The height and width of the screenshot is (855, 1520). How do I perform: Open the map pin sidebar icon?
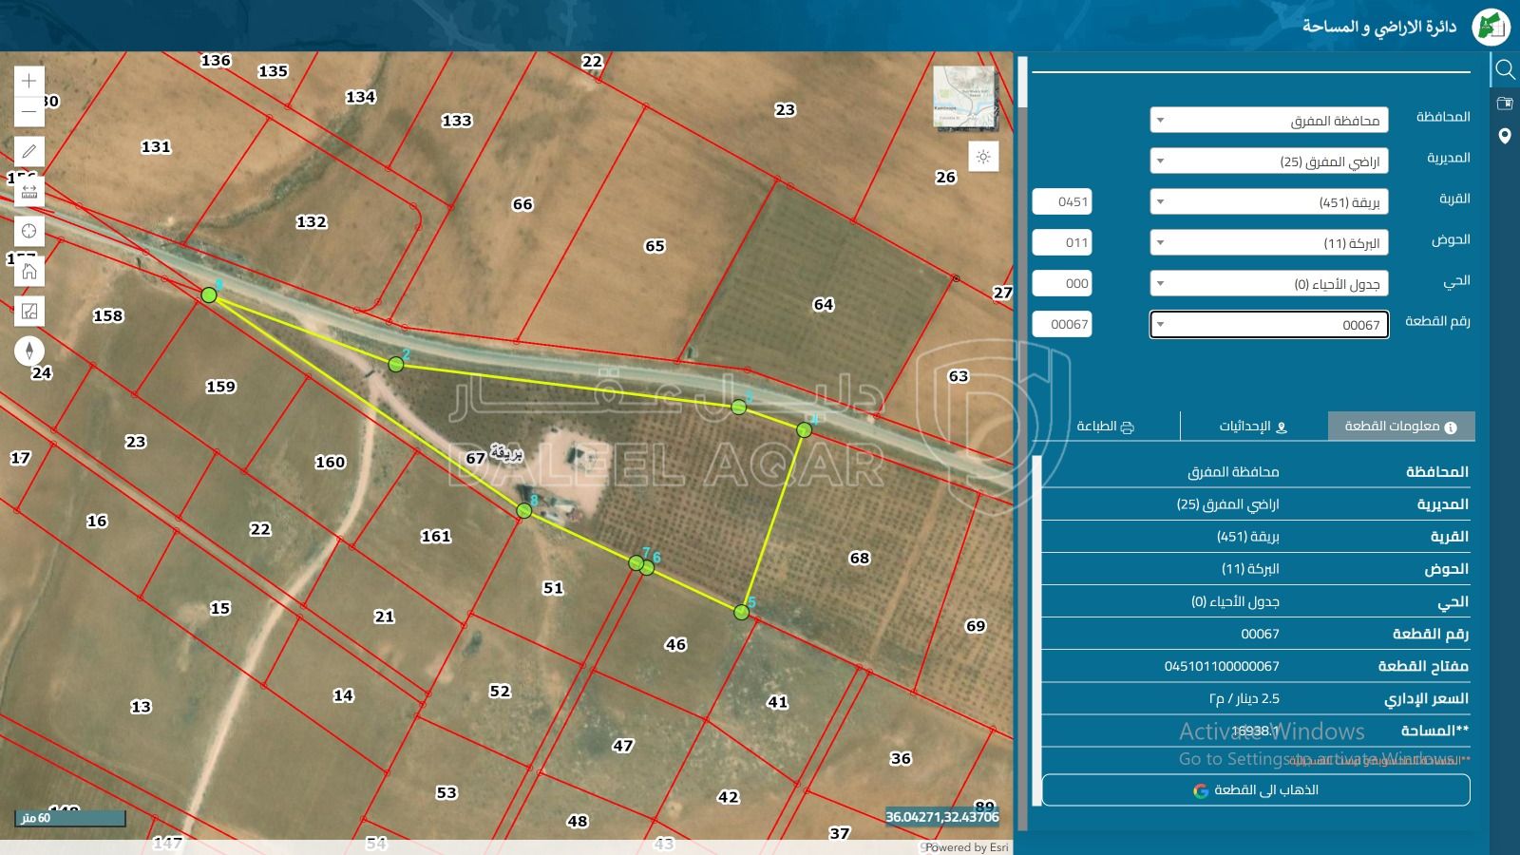(x=1504, y=136)
